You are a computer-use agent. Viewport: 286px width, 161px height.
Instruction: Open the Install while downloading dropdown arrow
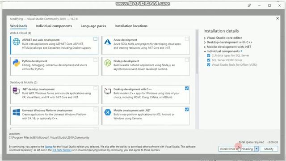coord(257,149)
